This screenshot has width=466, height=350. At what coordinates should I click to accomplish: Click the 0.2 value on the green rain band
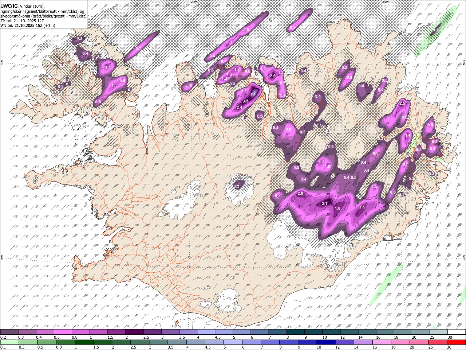coord(435,30)
